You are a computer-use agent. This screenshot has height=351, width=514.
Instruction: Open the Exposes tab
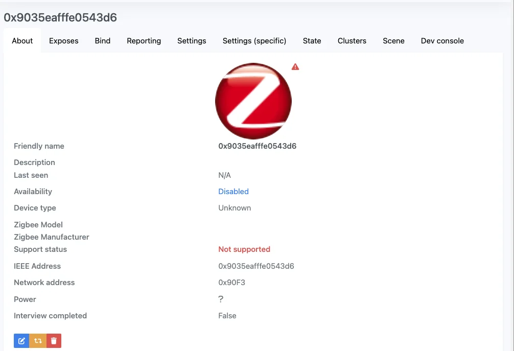(63, 41)
